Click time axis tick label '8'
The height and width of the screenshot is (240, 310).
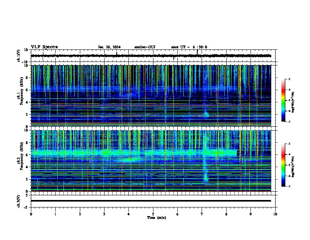pos(226,214)
